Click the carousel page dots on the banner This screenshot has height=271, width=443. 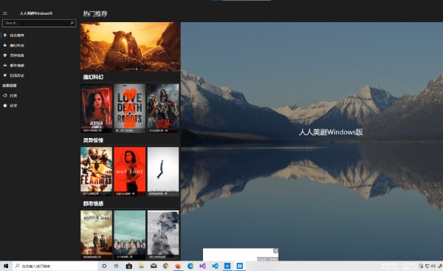130,69
